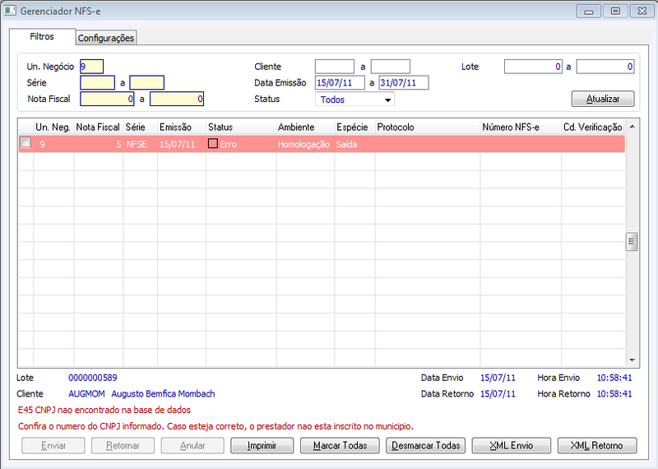Focus the Un. Negócio input field
This screenshot has width=658, height=469.
[91, 67]
